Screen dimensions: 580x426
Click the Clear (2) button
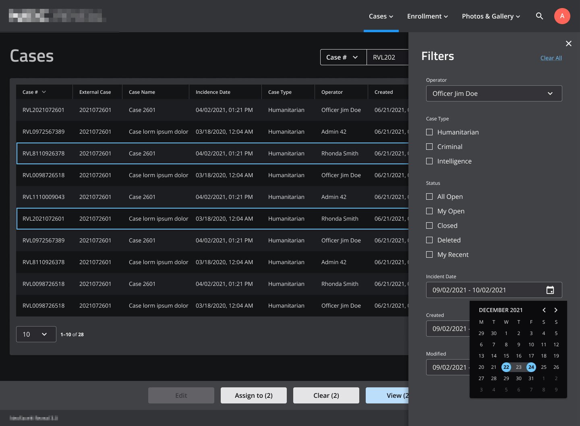[x=326, y=395]
